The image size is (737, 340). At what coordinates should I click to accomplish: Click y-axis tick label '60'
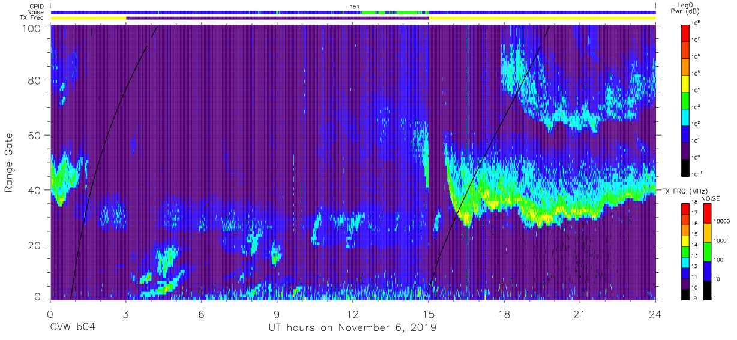35,135
